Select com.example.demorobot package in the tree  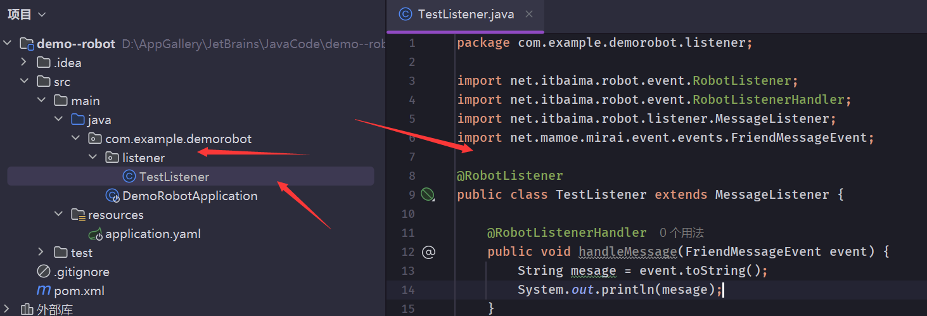point(178,139)
